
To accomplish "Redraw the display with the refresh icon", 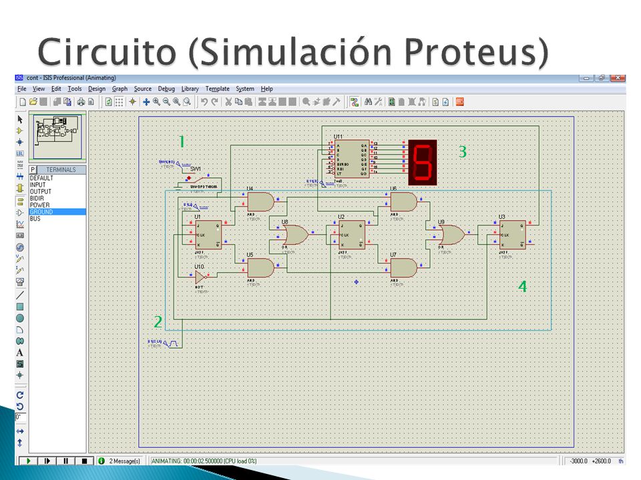I will click(x=109, y=101).
